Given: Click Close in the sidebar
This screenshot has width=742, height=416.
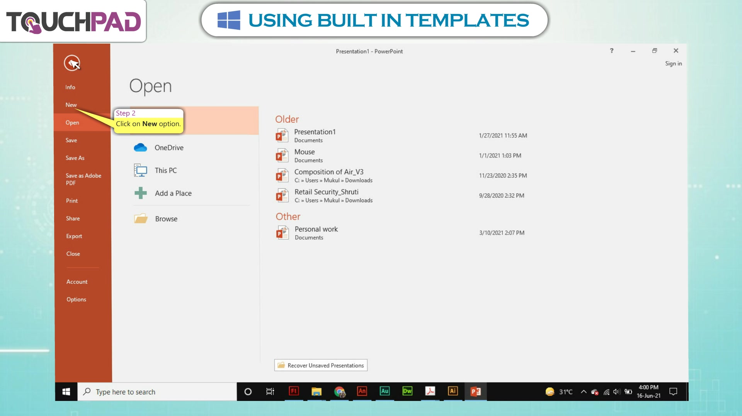Looking at the screenshot, I should coord(73,254).
